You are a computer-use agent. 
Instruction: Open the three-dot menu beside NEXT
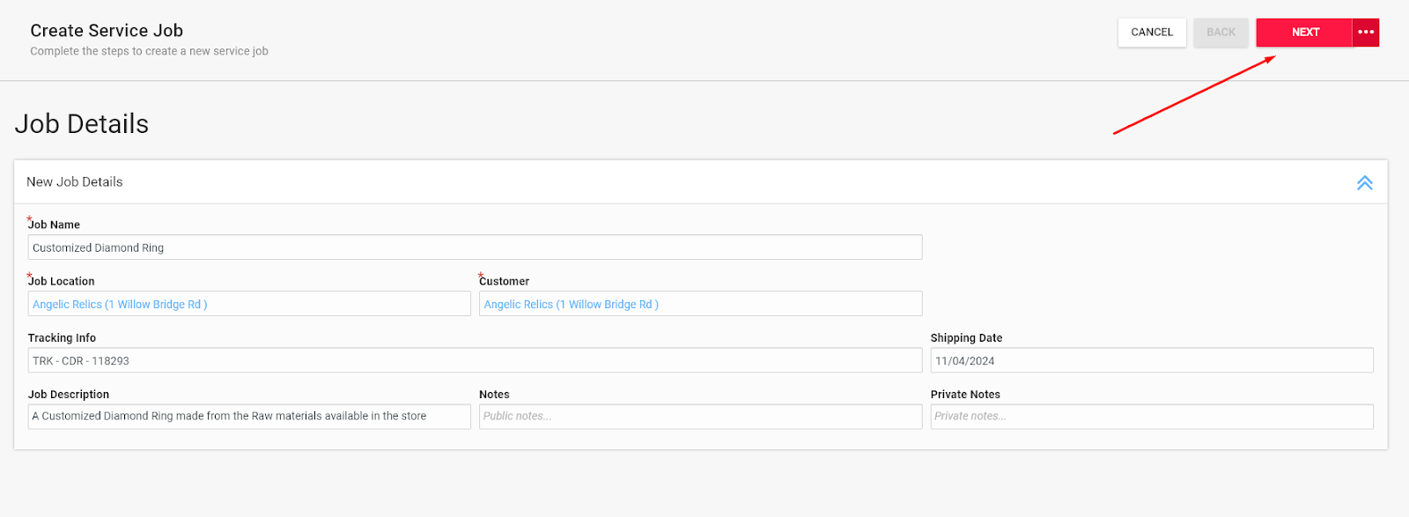click(x=1366, y=33)
